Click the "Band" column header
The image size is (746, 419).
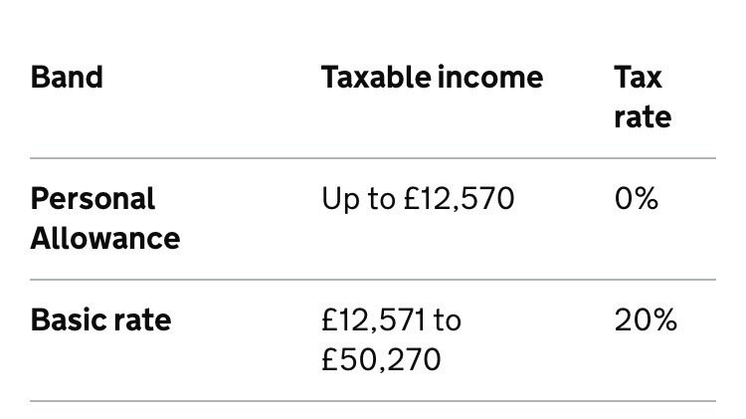pyautogui.click(x=67, y=78)
